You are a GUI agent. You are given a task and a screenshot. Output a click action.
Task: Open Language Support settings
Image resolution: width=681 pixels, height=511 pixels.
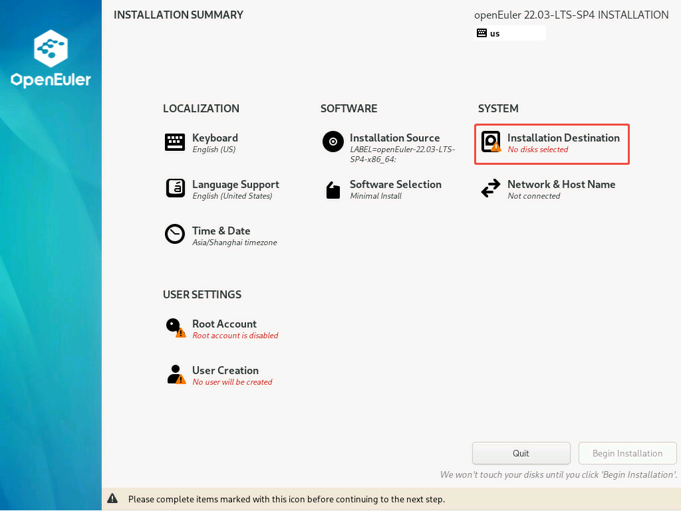[235, 184]
